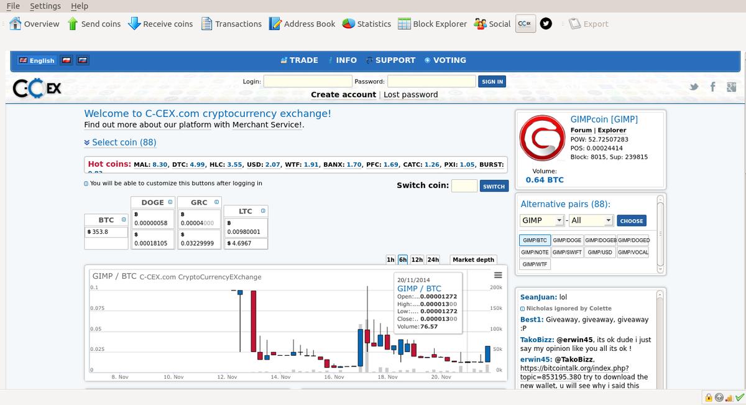Open the GIMPcoin Explorer link
The image size is (746, 405).
coord(611,131)
